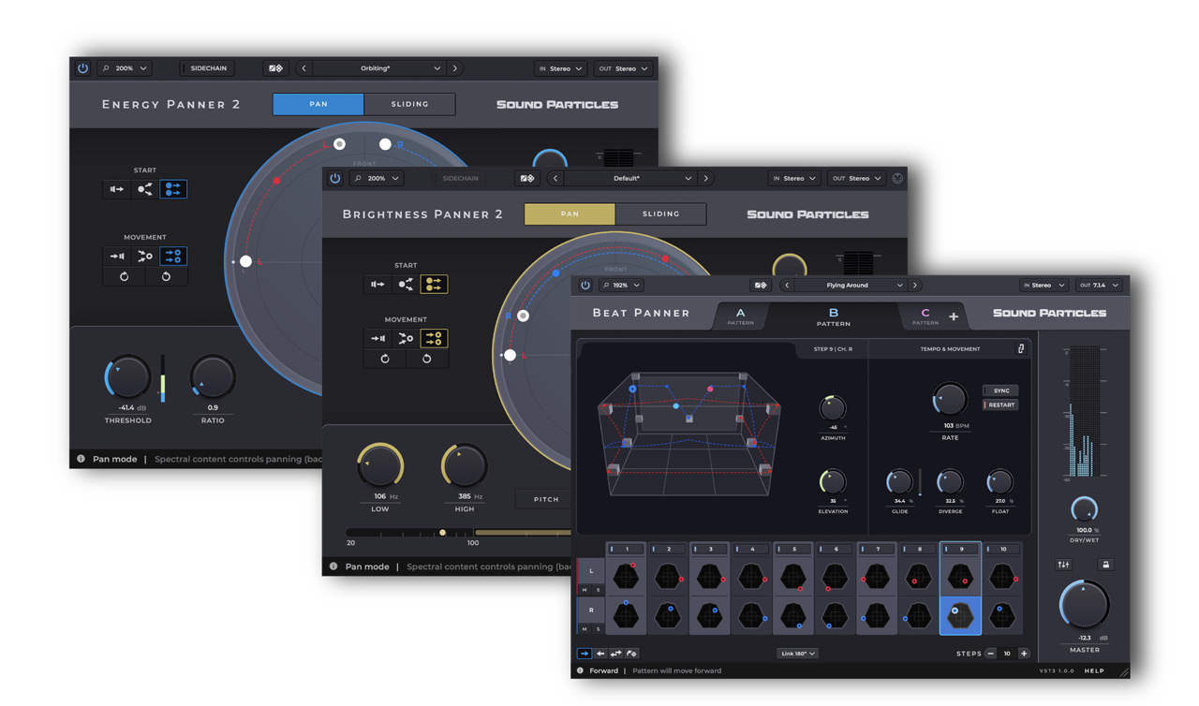This screenshot has height=706, width=1199.
Task: Select the back-and-forth direction icon in Beat Panner
Action: 615,654
